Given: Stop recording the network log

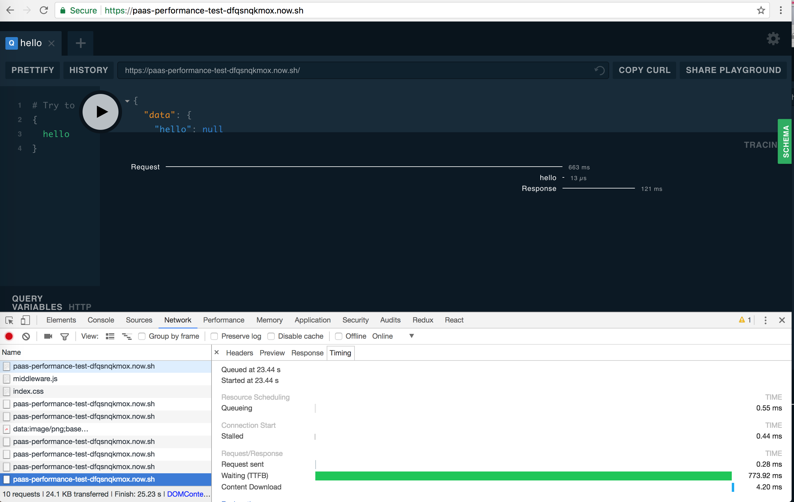Looking at the screenshot, I should 9,336.
